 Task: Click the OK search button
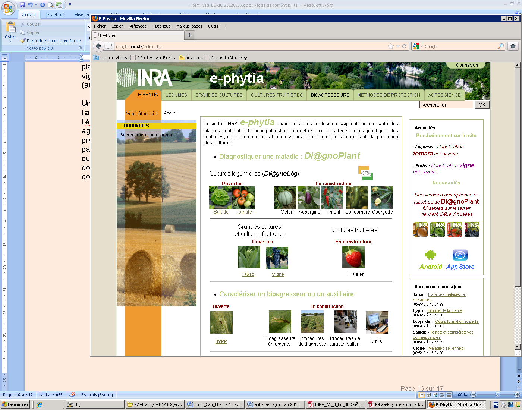(482, 105)
